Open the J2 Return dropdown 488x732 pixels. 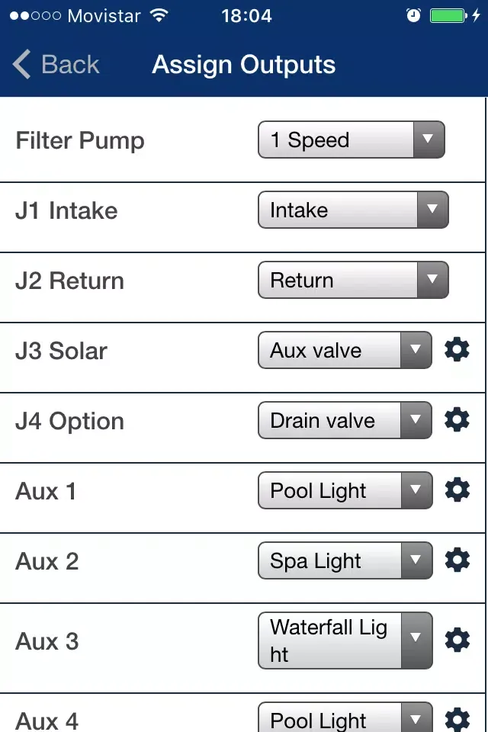tap(353, 281)
